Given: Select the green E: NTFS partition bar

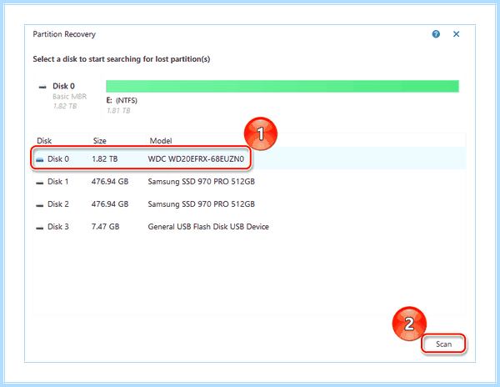Looking at the screenshot, I should (x=282, y=86).
